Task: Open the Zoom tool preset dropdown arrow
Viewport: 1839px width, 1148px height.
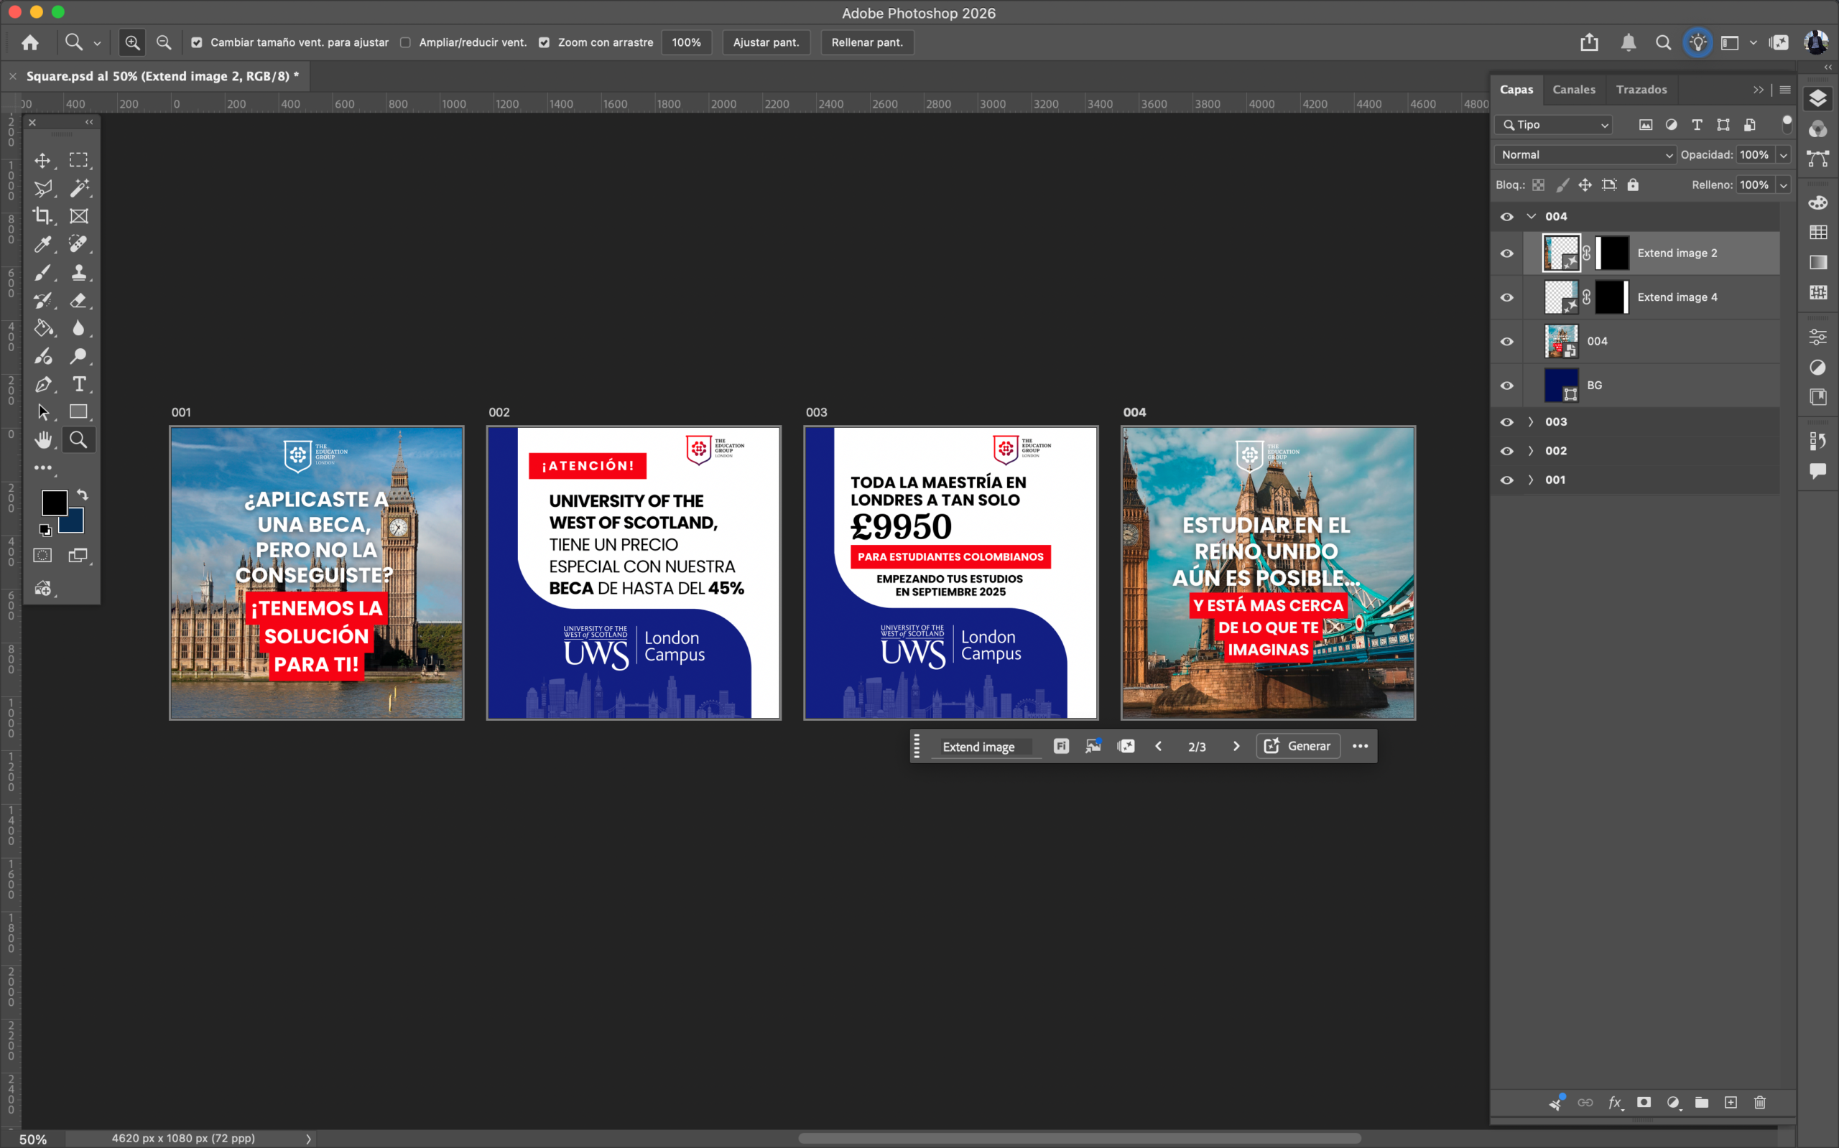Action: [x=97, y=43]
